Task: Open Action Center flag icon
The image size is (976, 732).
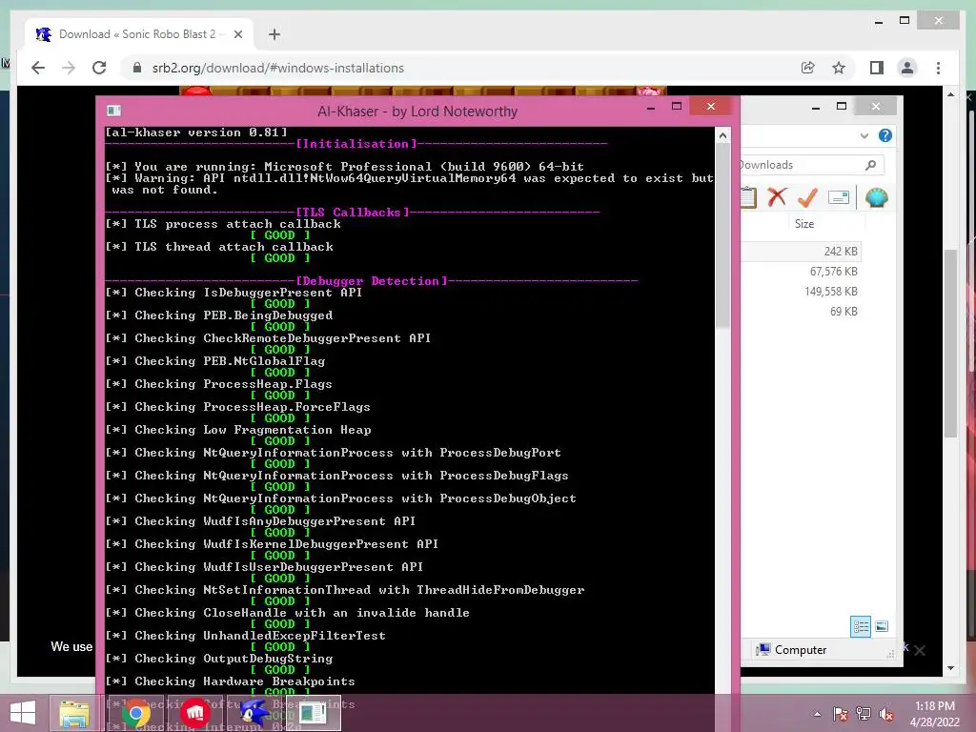Action: pyautogui.click(x=841, y=714)
